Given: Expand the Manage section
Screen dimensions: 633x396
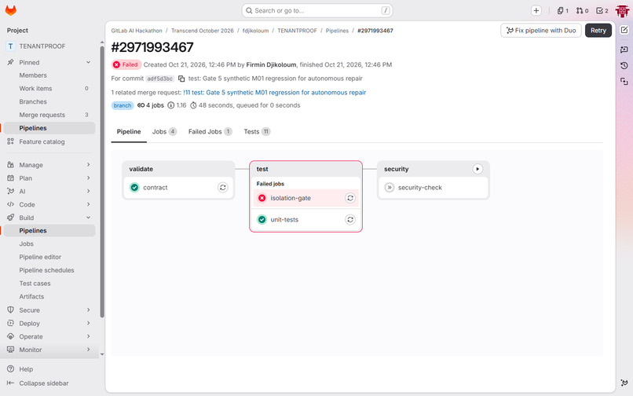Looking at the screenshot, I should coord(49,165).
